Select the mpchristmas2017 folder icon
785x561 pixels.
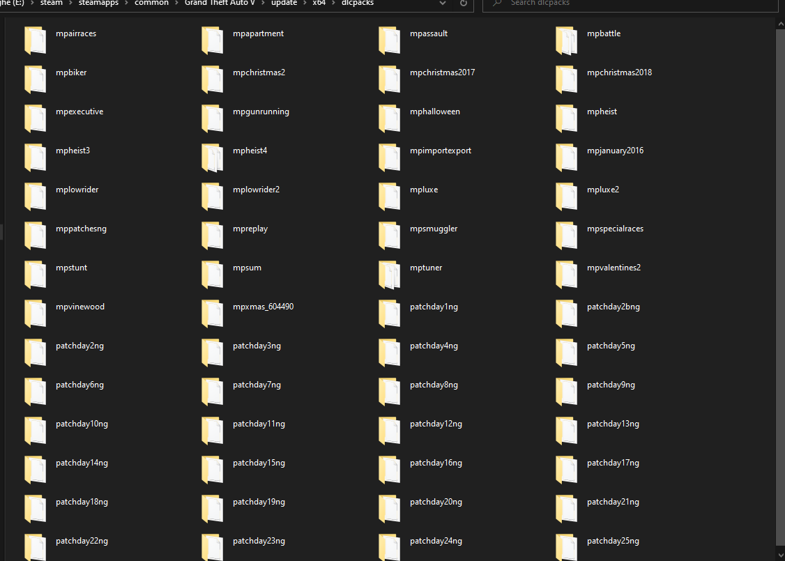[x=390, y=79]
